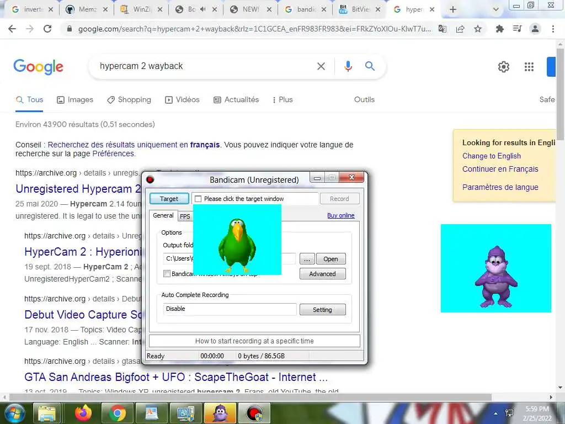This screenshot has height=424, width=565.
Task: Toggle Bandicam window always on top checkbox
Action: [167, 274]
